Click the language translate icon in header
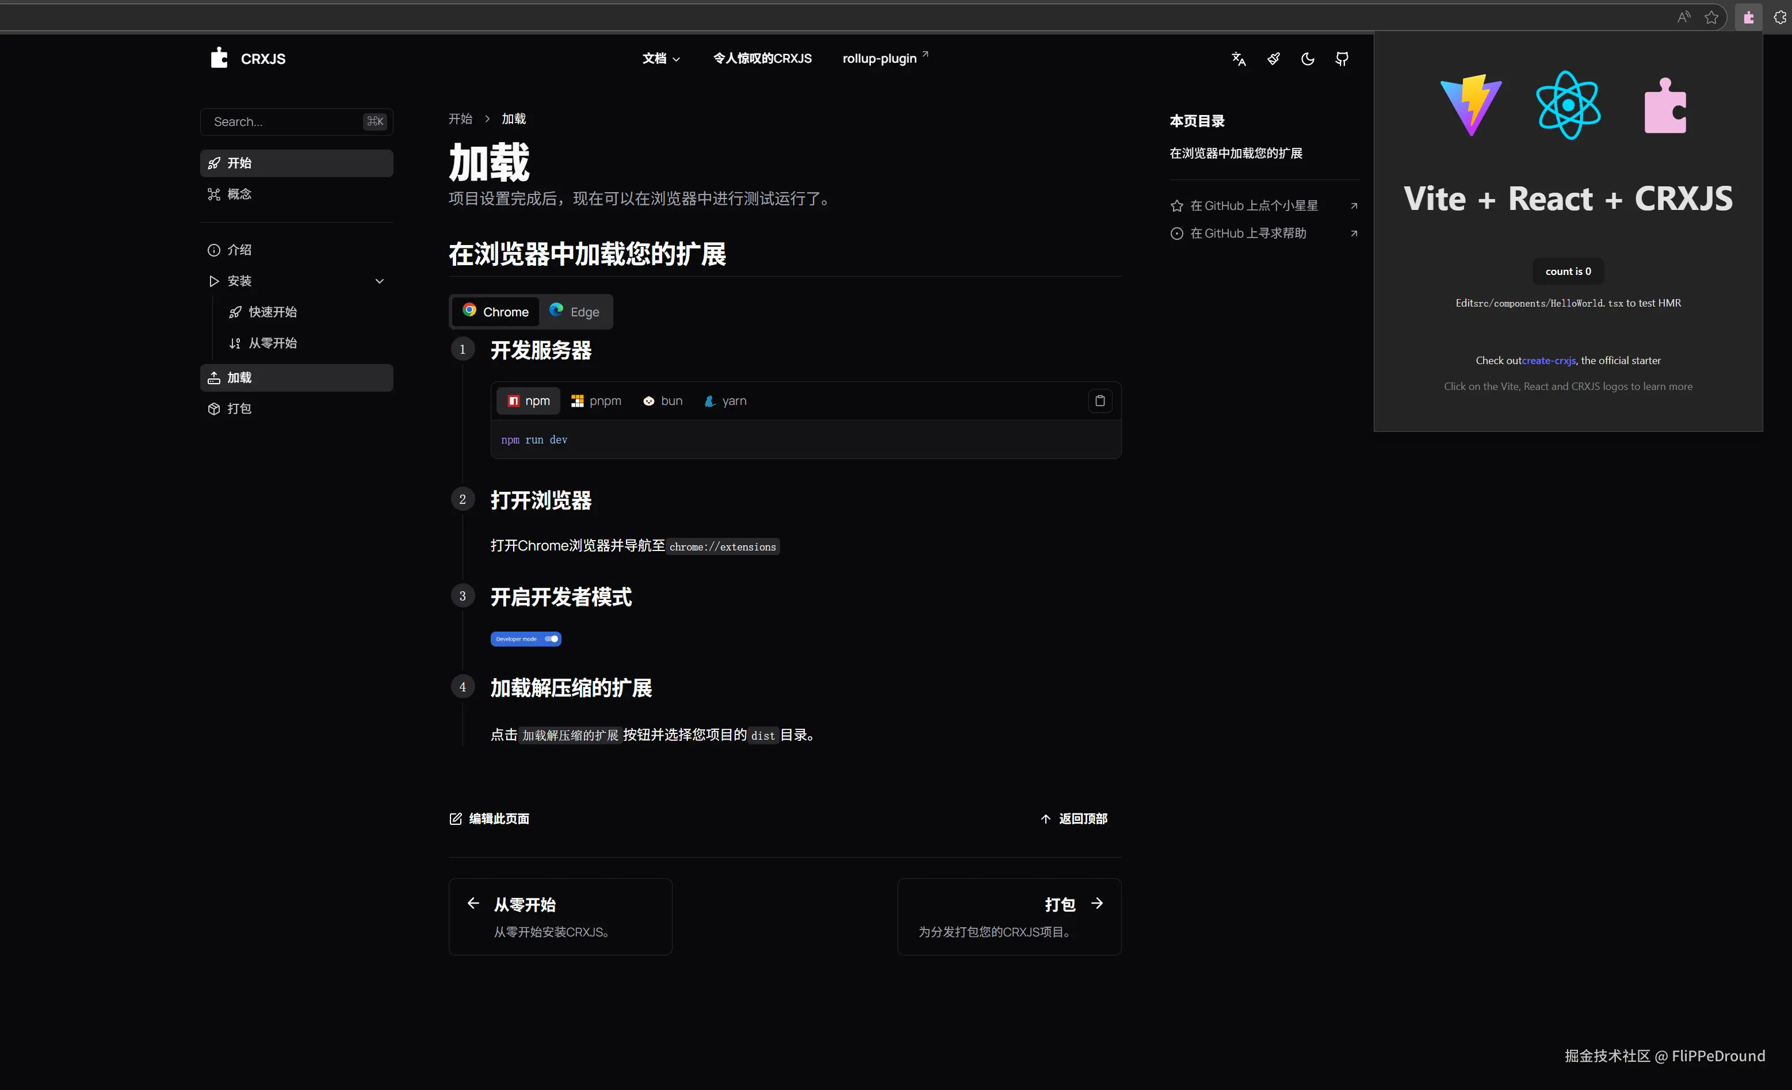This screenshot has width=1792, height=1090. tap(1239, 59)
